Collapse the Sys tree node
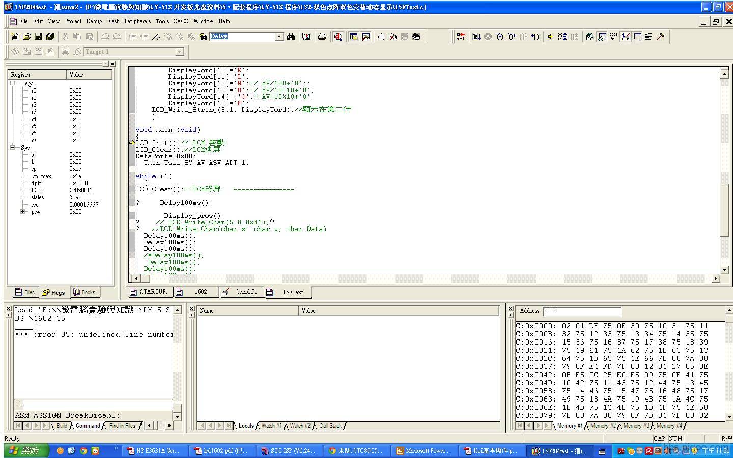The width and height of the screenshot is (733, 458). coord(13,147)
